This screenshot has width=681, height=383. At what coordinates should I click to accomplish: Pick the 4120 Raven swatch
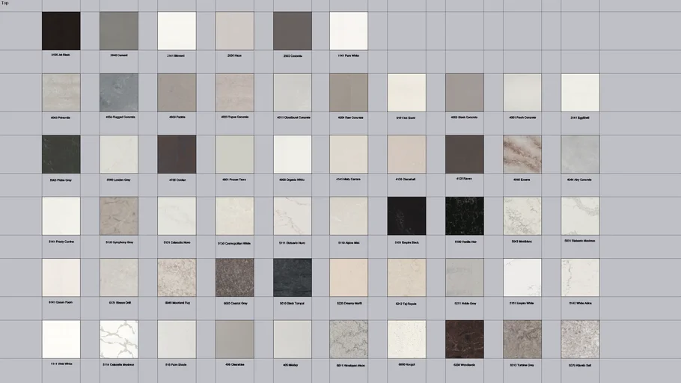click(464, 154)
